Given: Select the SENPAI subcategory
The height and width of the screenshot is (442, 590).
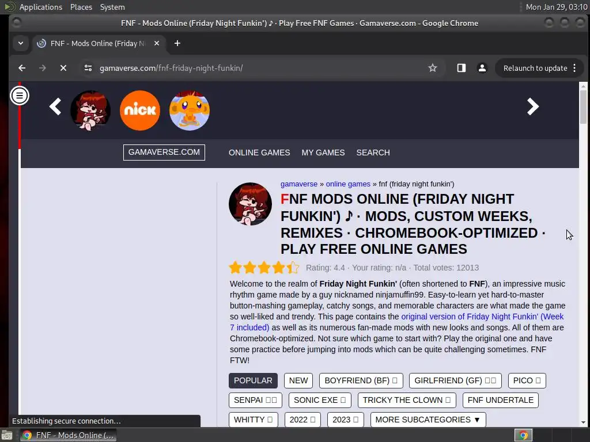Looking at the screenshot, I should 255,400.
